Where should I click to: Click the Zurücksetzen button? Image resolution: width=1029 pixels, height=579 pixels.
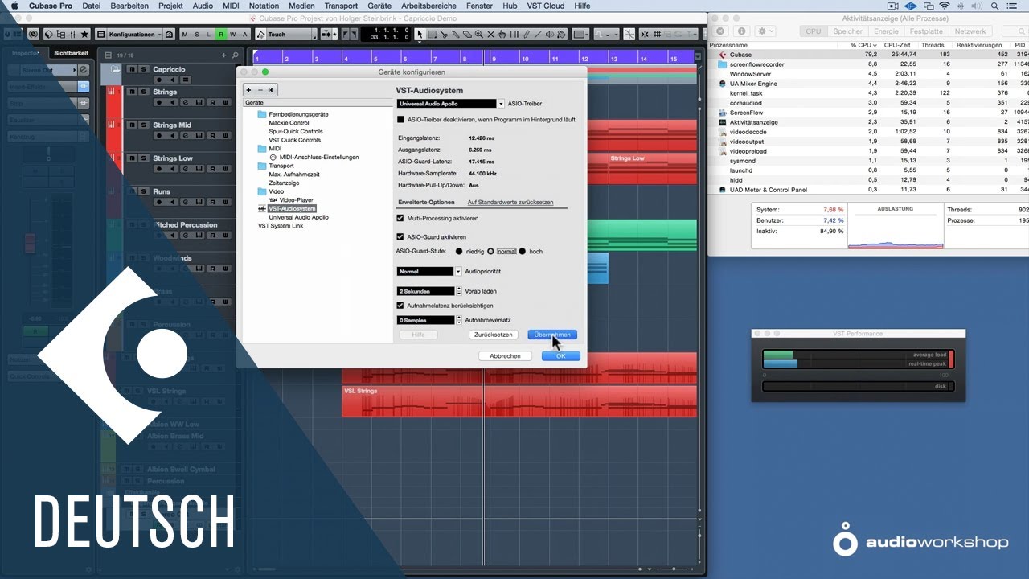pos(493,335)
